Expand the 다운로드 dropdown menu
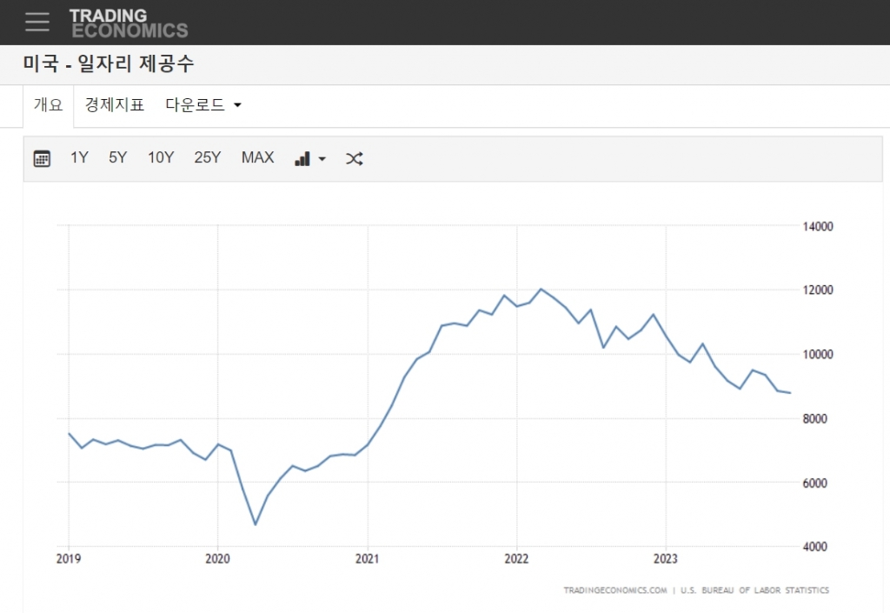890x613 pixels. click(x=203, y=105)
